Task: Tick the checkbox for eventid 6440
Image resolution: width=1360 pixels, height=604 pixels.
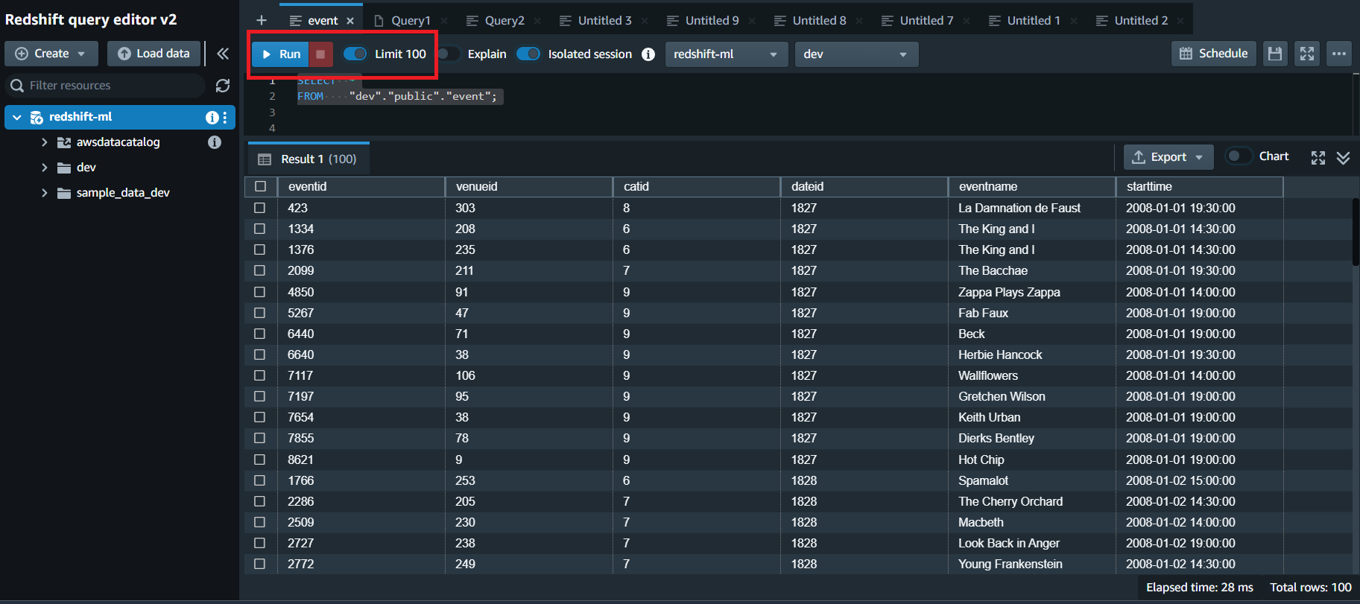Action: [x=260, y=334]
